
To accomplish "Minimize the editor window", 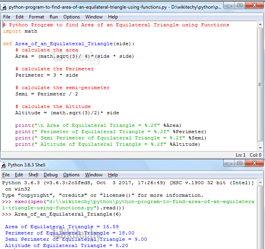I will tap(229, 5).
